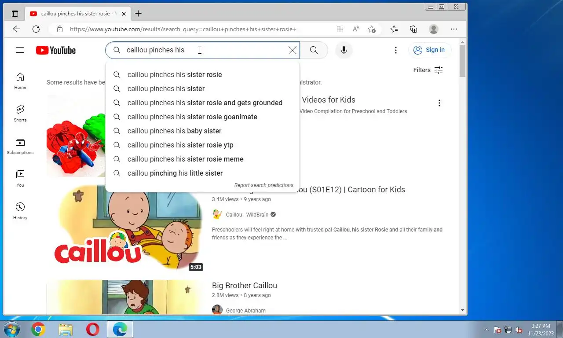Open the YouTube guide hamburger menu

coord(20,50)
